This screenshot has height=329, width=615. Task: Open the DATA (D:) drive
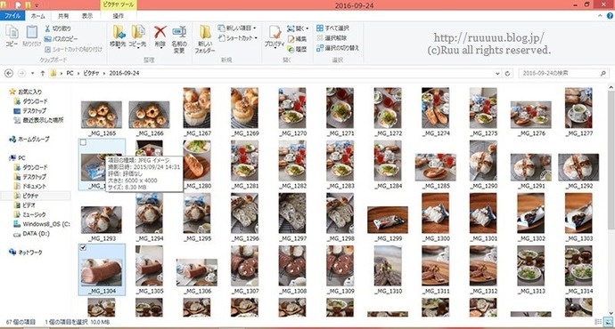coord(32,234)
